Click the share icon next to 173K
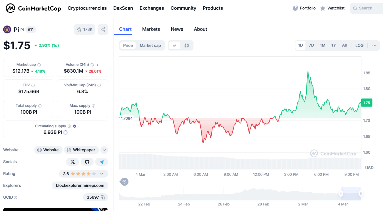The image size is (383, 211). (x=103, y=29)
